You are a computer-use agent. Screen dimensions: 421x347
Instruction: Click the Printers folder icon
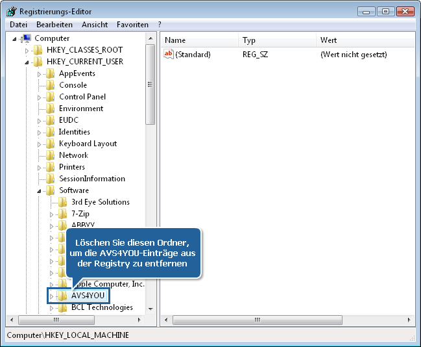coord(50,167)
